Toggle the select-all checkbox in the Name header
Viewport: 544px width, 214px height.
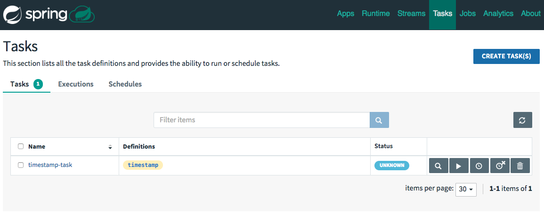[21, 146]
